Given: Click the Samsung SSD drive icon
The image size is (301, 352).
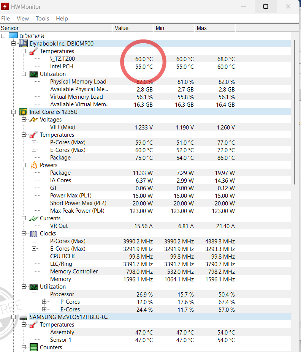Looking at the screenshot, I should [x=24, y=317].
